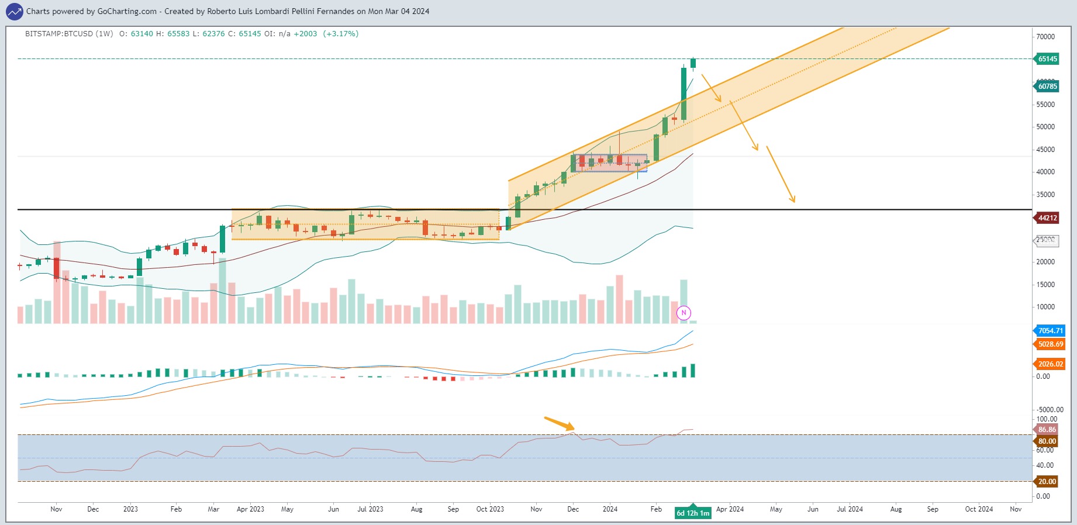
Task: Click the teal 60785 price tag
Action: 1047,86
